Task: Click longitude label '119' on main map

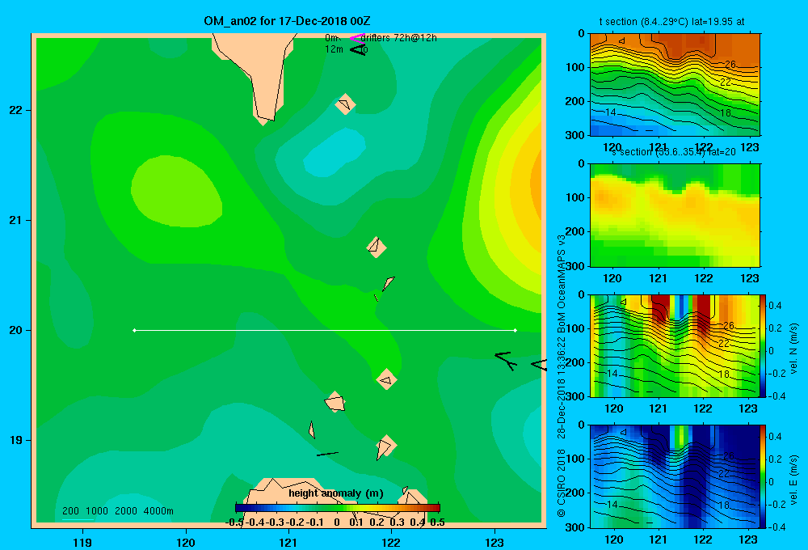Action: point(82,542)
